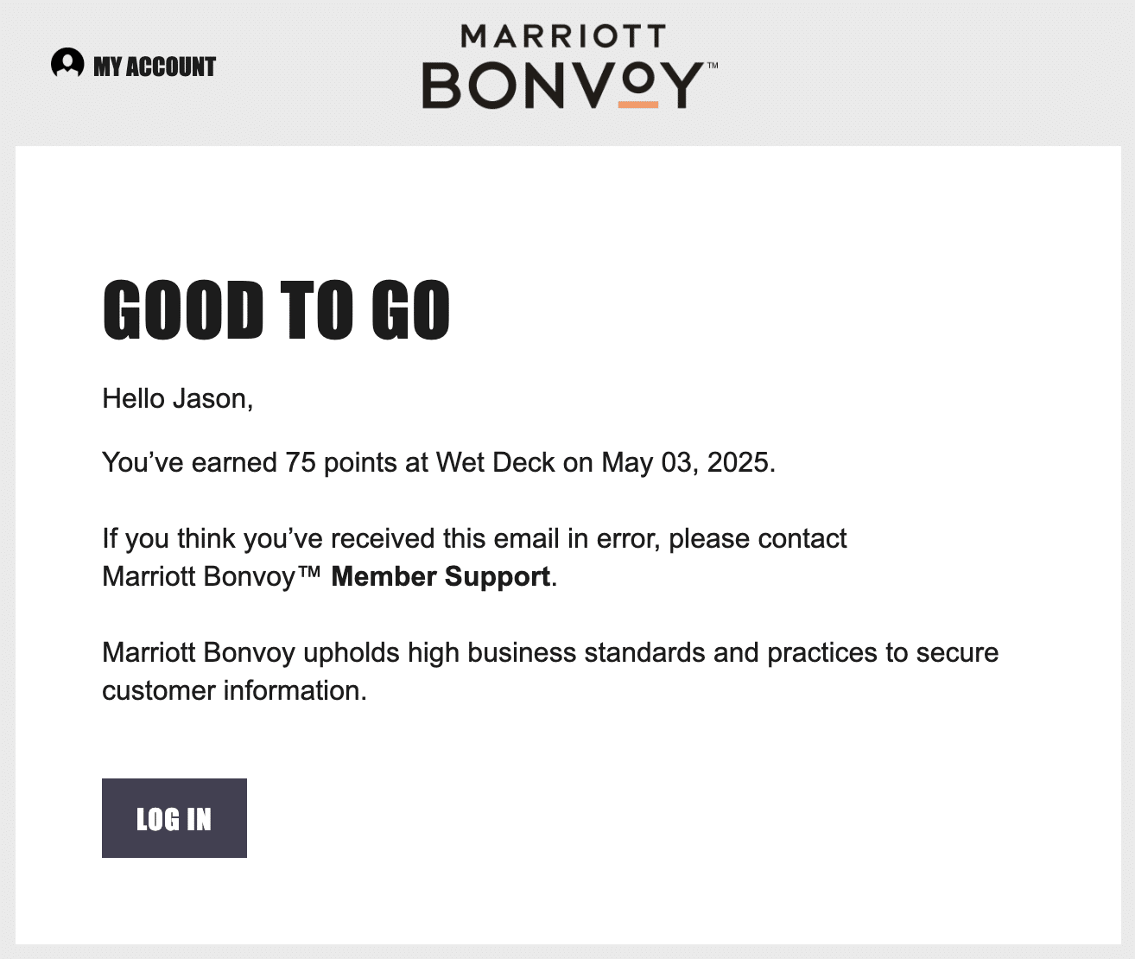Screen dimensions: 1135x959
Task: Click the MY ACCOUNT label
Action: [x=154, y=65]
